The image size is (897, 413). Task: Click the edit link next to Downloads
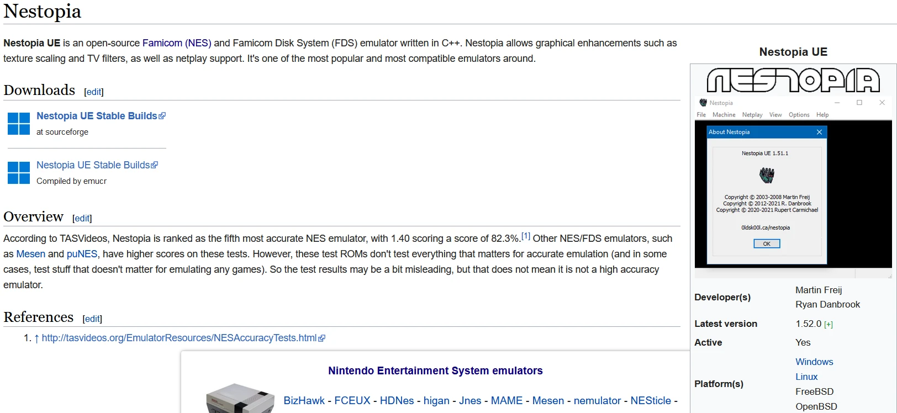[94, 92]
